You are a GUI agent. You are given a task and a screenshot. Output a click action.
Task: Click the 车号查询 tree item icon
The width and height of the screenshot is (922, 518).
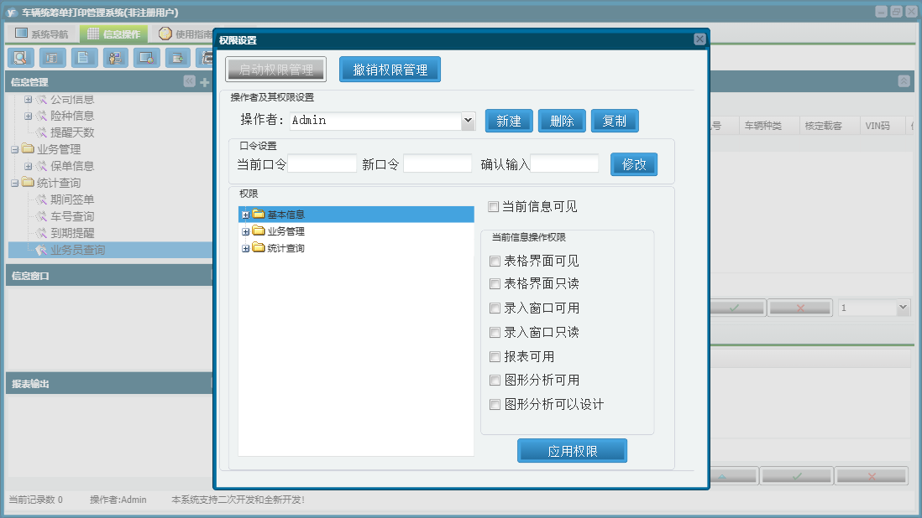[x=41, y=216]
